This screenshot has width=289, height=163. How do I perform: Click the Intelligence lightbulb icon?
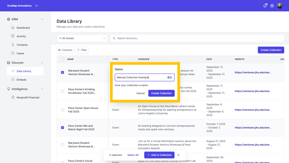8,89
